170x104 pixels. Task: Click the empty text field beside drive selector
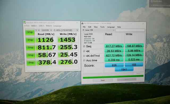(x=130, y=30)
